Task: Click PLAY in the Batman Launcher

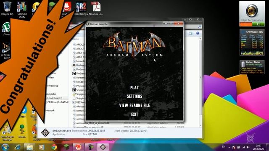Action: coord(134,88)
